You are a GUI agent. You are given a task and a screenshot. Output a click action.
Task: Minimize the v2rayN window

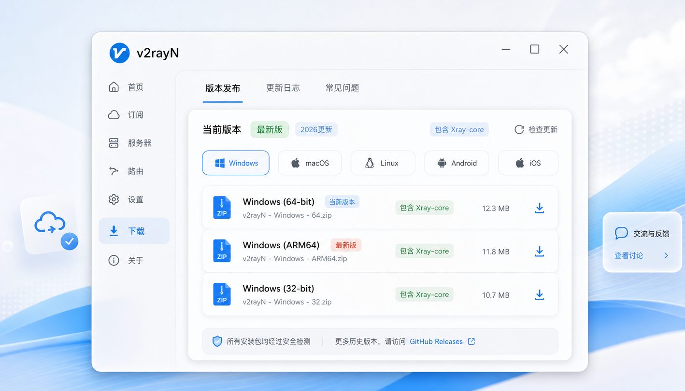(506, 49)
